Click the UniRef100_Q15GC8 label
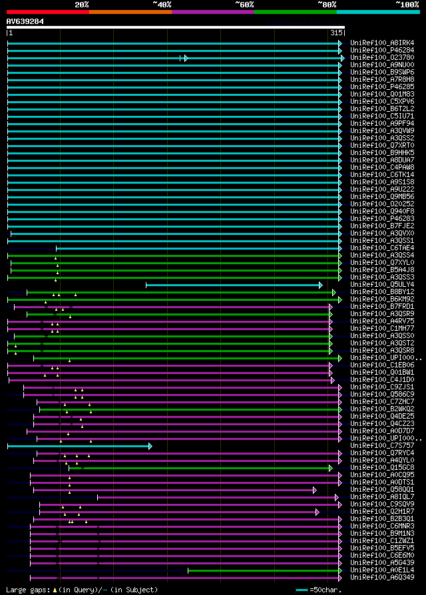The width and height of the screenshot is (426, 595). pyautogui.click(x=382, y=468)
